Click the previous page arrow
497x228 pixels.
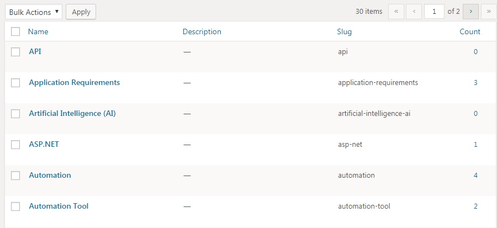(x=415, y=12)
